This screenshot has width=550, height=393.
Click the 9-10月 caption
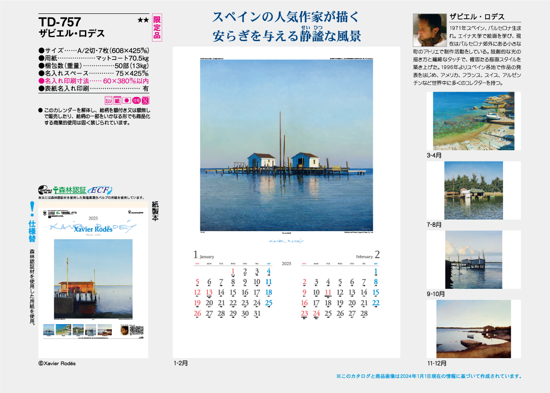coord(436,294)
